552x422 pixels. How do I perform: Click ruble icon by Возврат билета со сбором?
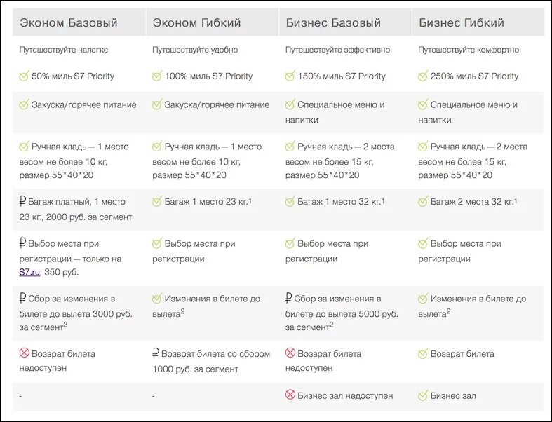click(156, 353)
